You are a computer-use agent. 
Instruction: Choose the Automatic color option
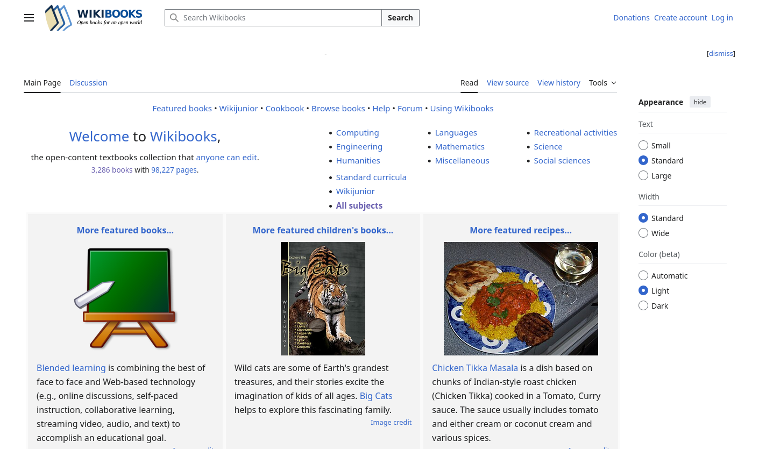tap(643, 276)
